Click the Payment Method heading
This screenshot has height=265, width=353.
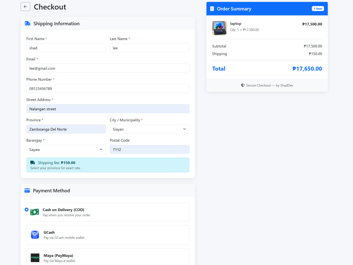[52, 191]
